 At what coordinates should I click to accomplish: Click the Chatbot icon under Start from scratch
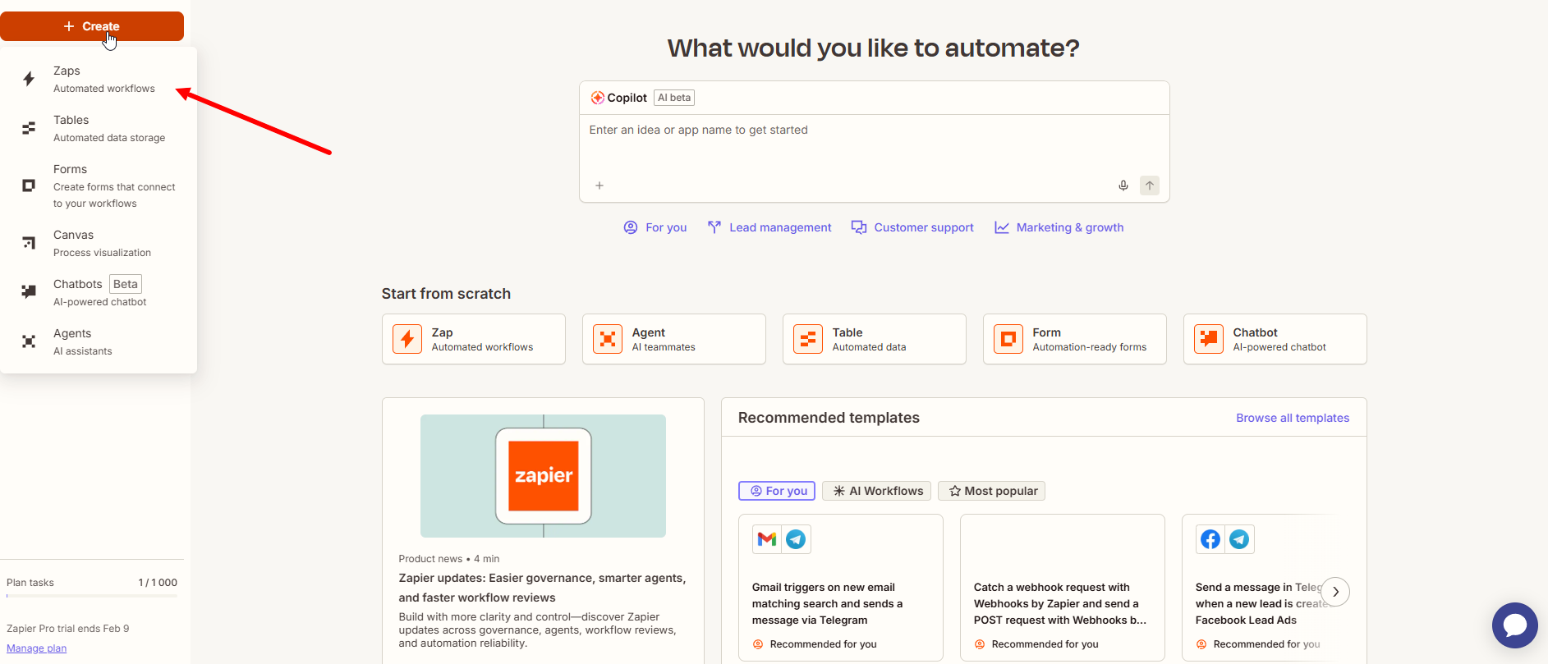[x=1209, y=339]
